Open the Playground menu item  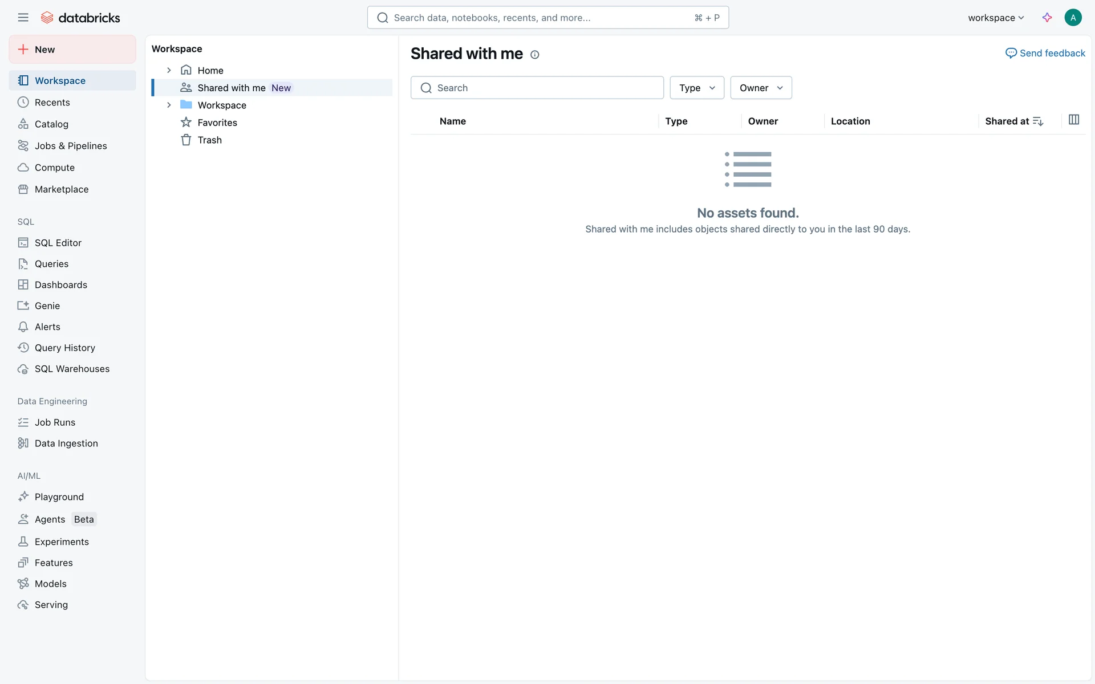click(59, 497)
